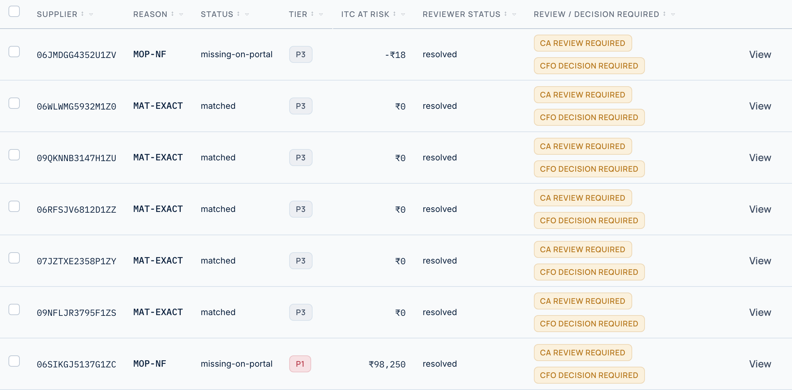Image resolution: width=792 pixels, height=390 pixels.
Task: Sort by Supplier column arrows
Action: [82, 14]
